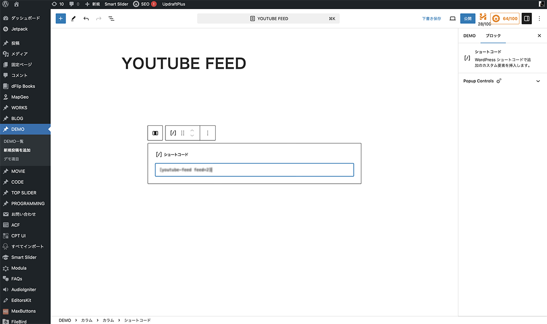Click the blue block inserter plus button
Screen dimensions: 547x324
[61, 19]
